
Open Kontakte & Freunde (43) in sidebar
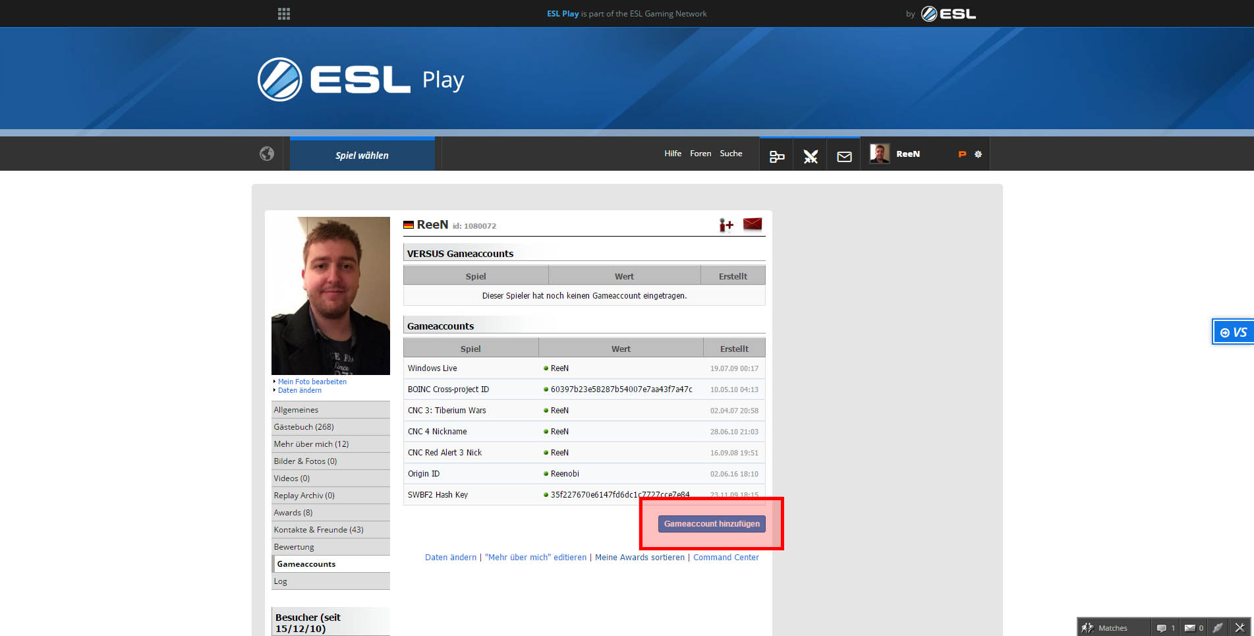point(331,530)
